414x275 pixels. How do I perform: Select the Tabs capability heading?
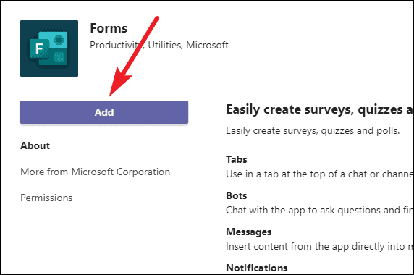(237, 159)
